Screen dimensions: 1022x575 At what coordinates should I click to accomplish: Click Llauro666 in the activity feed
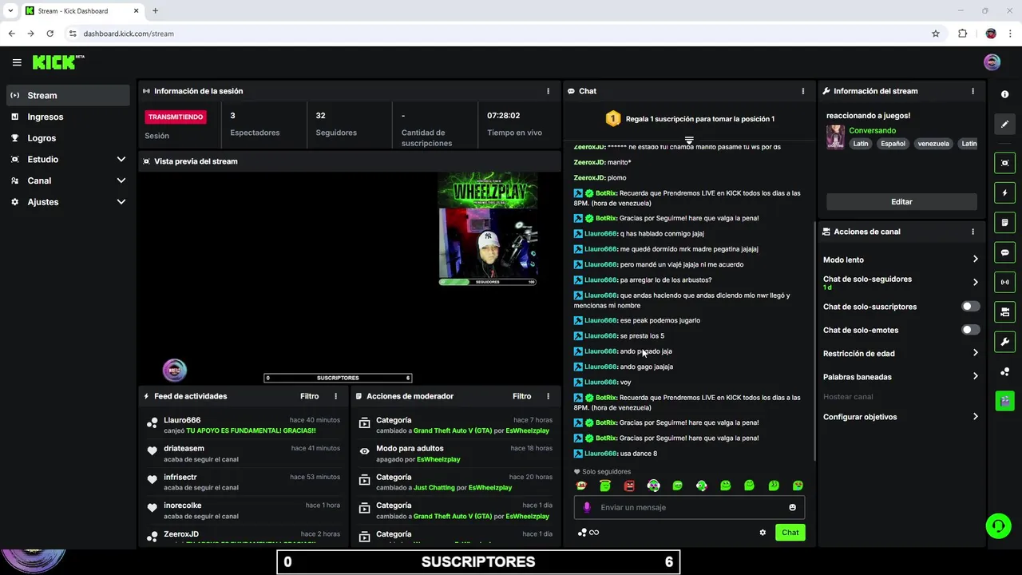pyautogui.click(x=182, y=420)
